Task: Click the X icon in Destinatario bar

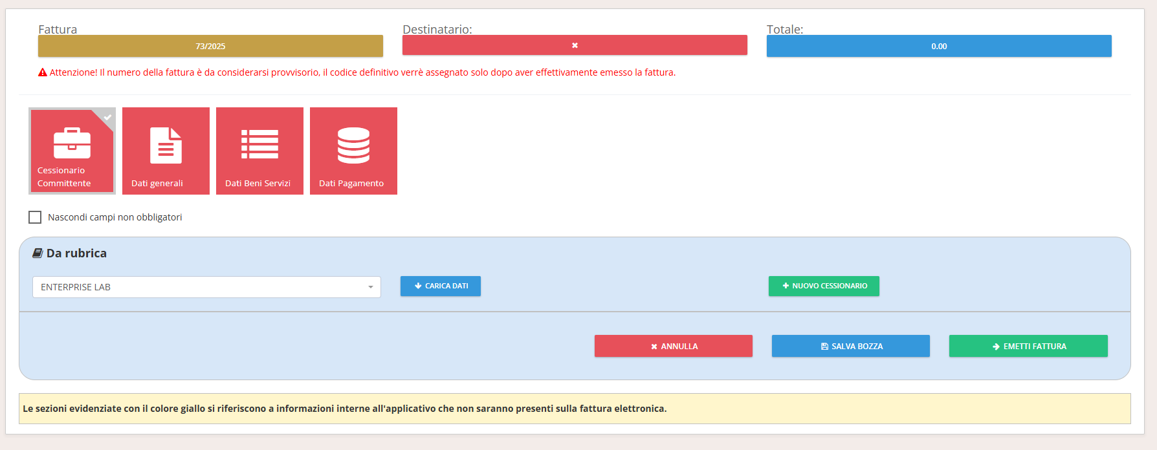Action: tap(575, 45)
